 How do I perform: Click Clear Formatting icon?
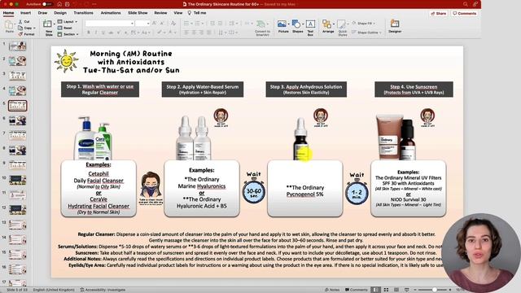coord(173,24)
